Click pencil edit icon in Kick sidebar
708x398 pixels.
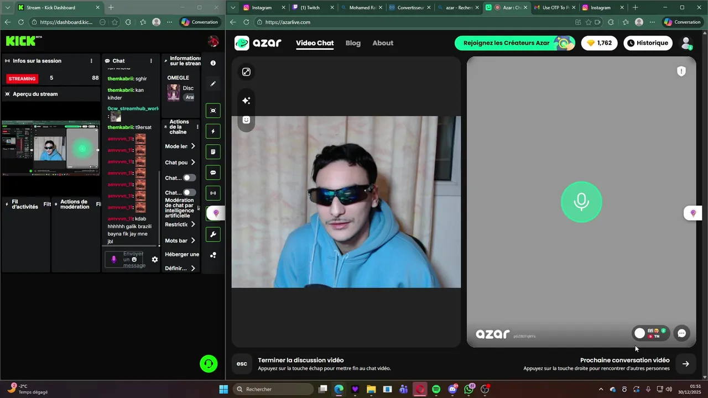[213, 84]
